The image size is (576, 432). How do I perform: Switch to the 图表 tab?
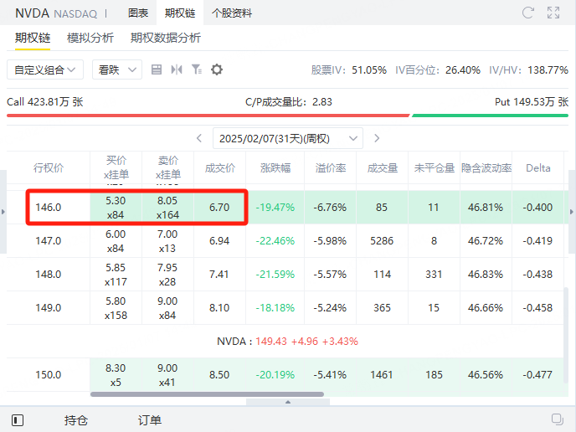point(138,13)
